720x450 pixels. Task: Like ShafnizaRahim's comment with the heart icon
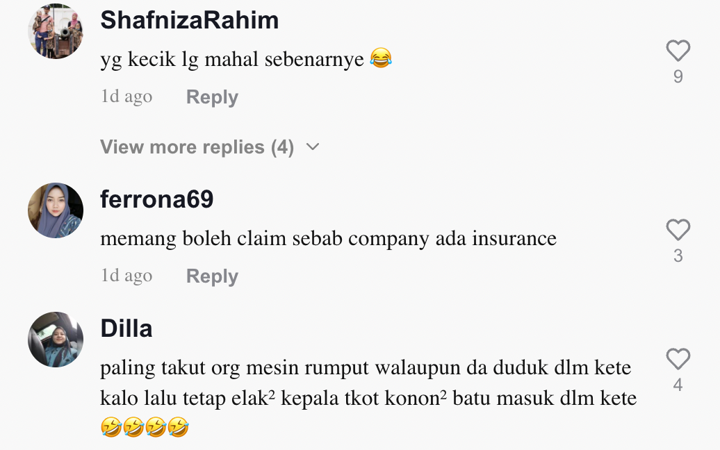pyautogui.click(x=678, y=51)
